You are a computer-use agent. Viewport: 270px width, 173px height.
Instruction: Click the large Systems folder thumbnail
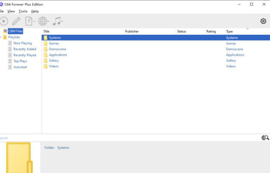coord(18,157)
